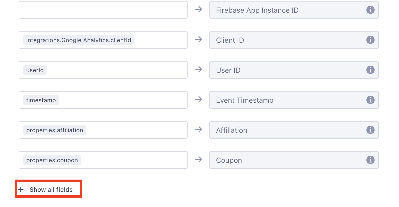Viewport: 399px width, 207px height.
Task: Open info tooltip for User ID
Action: 370,70
